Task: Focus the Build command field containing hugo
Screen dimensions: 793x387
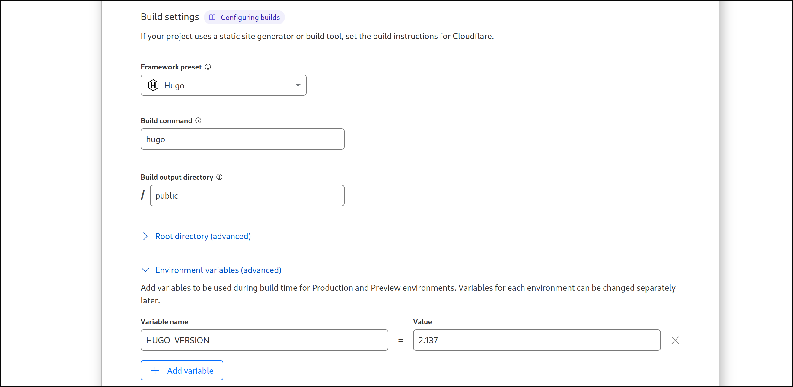Action: coord(243,139)
